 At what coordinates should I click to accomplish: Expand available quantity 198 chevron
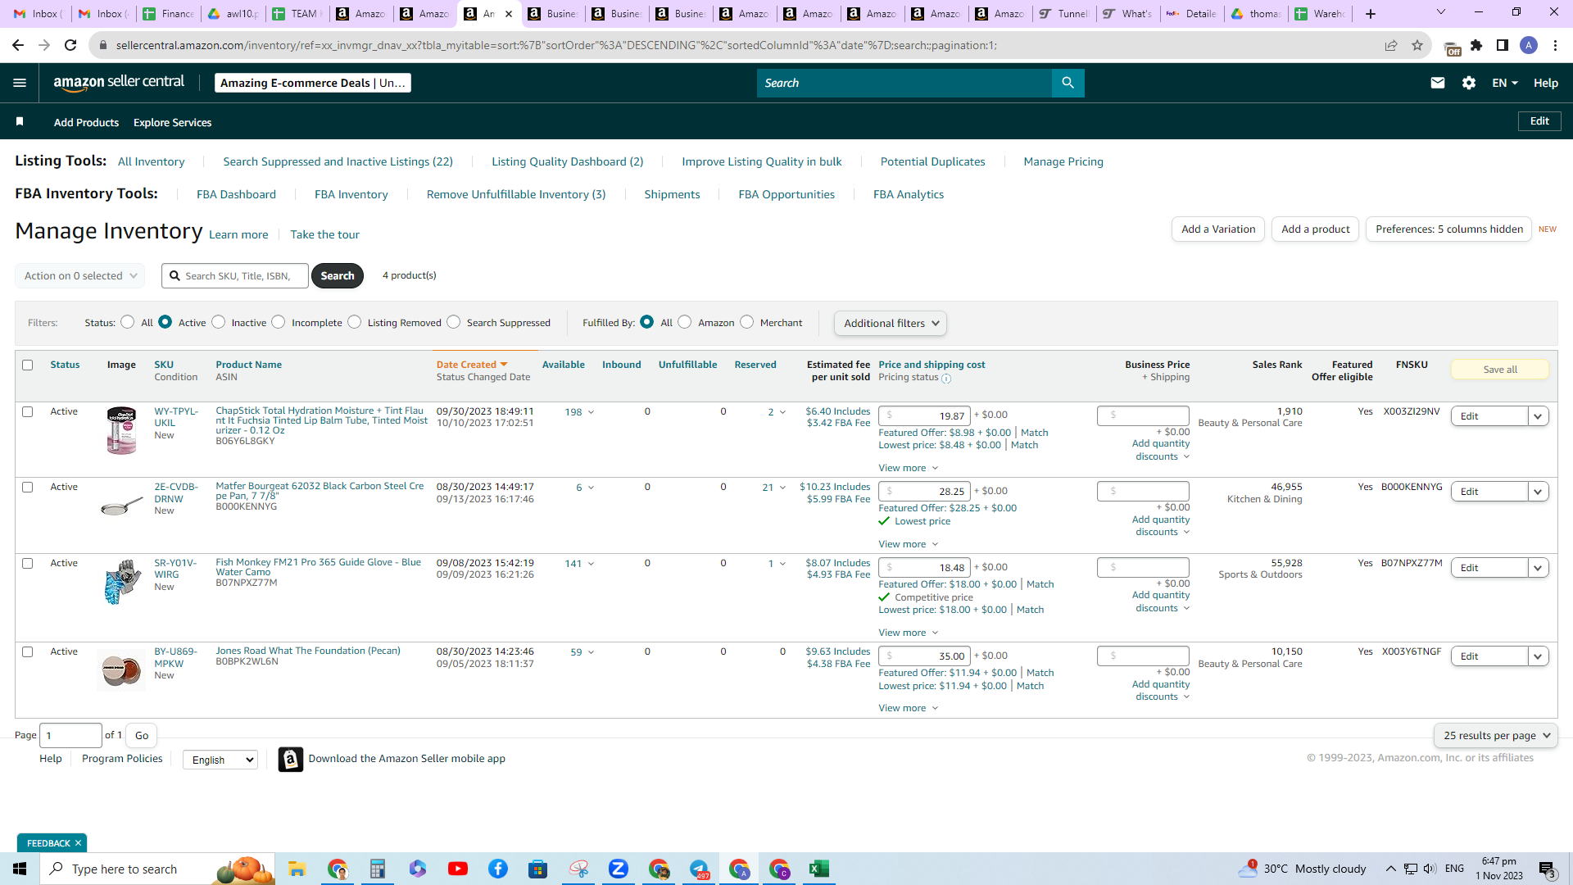[591, 412]
